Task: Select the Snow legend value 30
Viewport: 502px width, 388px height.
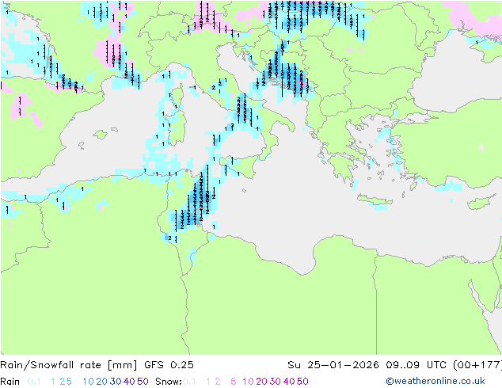Action: point(276,382)
